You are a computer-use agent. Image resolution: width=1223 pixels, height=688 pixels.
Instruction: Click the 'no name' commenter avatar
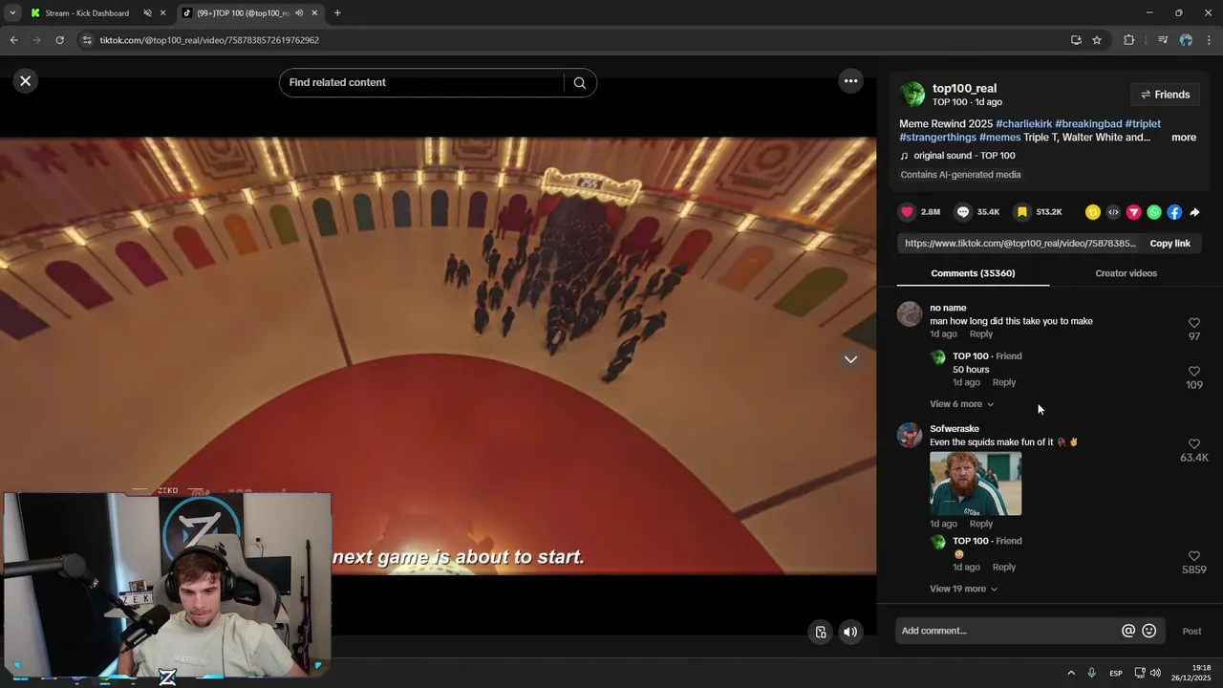point(910,313)
